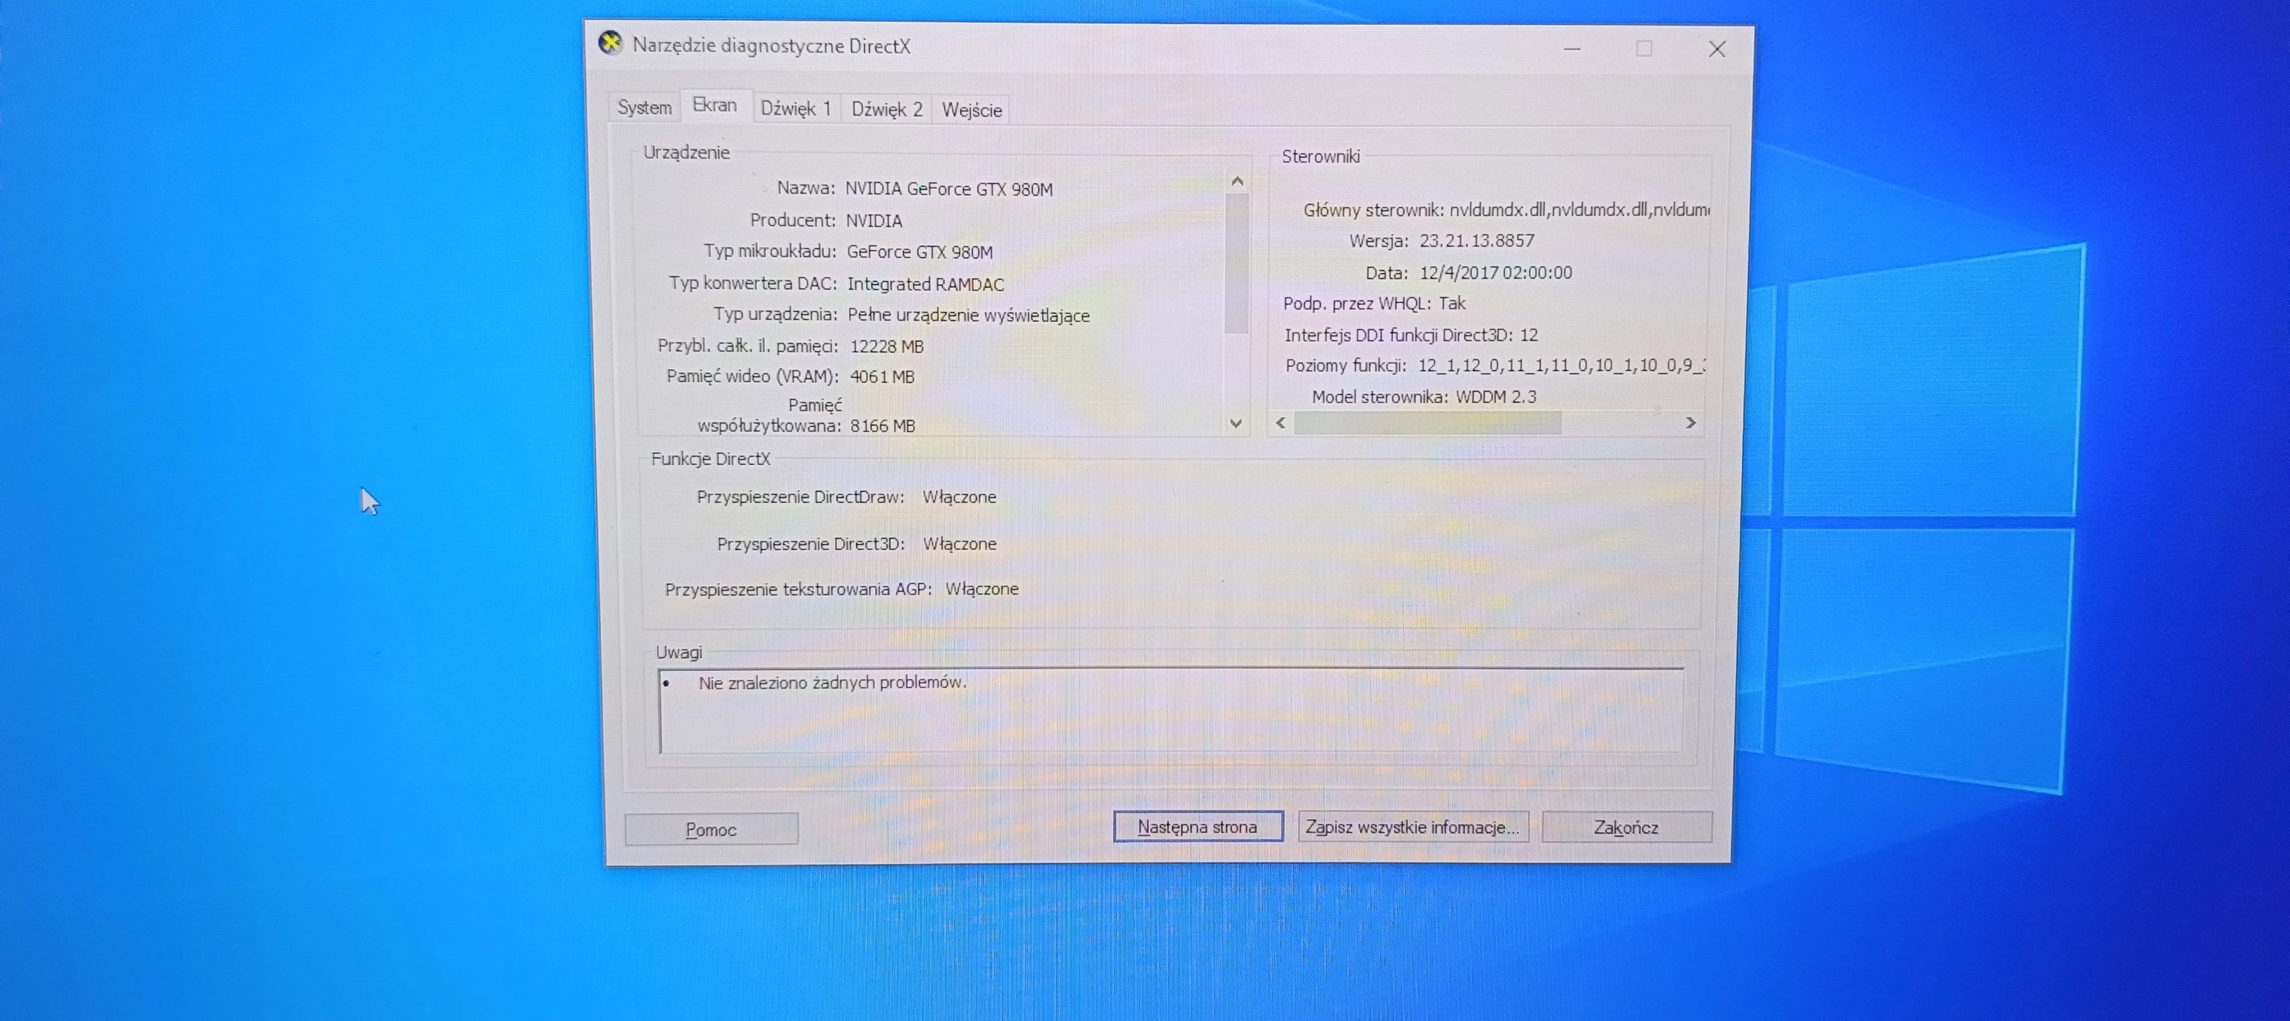The image size is (2290, 1021).
Task: Click the Pomoc button
Action: pyautogui.click(x=711, y=829)
